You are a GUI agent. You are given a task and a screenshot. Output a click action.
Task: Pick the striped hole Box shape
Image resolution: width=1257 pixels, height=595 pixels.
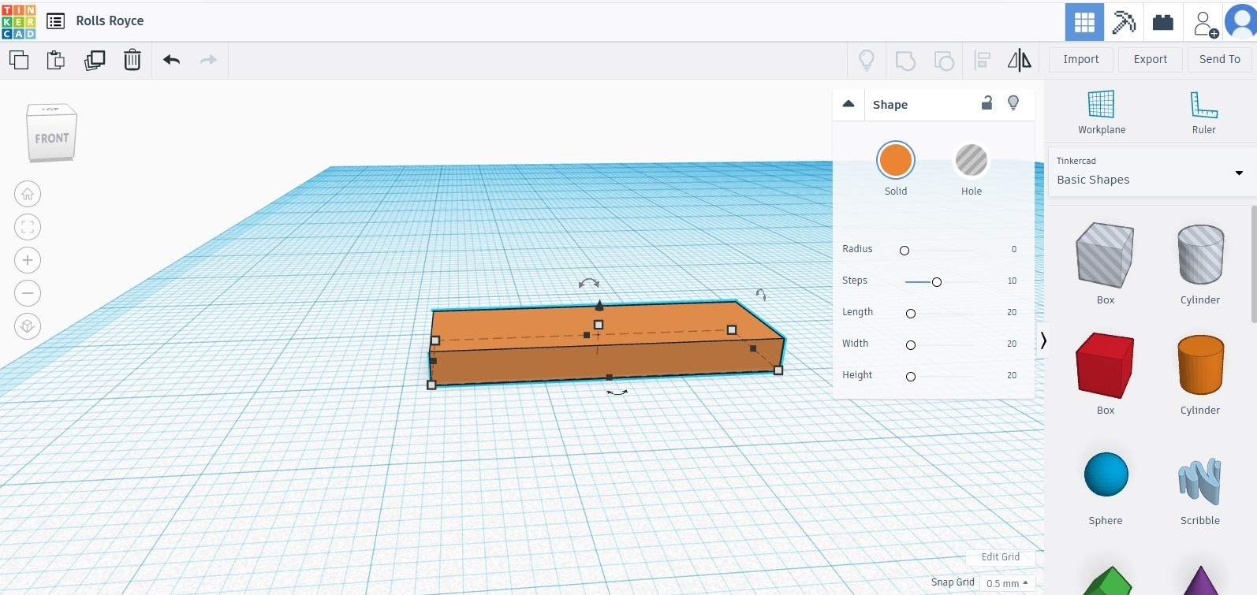click(1105, 255)
